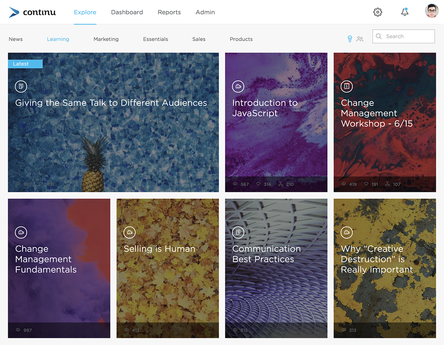Viewport: 444px width, 345px height.
Task: Click the 413 views count
Action: tap(136, 330)
